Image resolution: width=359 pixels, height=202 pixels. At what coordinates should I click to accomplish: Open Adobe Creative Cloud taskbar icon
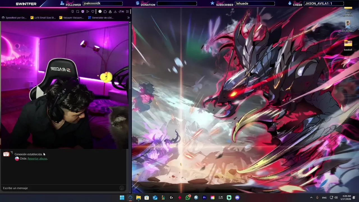pyautogui.click(x=213, y=198)
